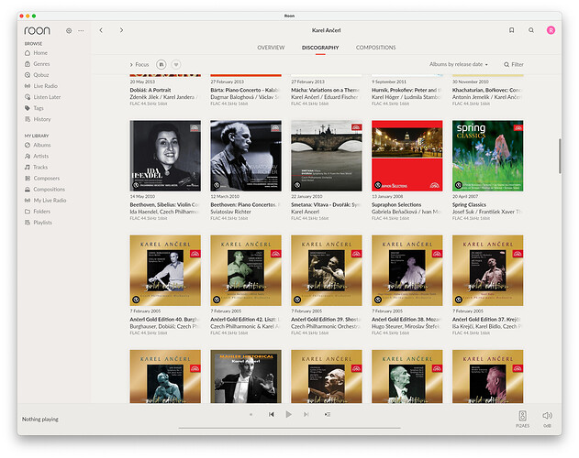Open the volume speaker icon
Viewport: 579px width, 458px height.
point(547,416)
